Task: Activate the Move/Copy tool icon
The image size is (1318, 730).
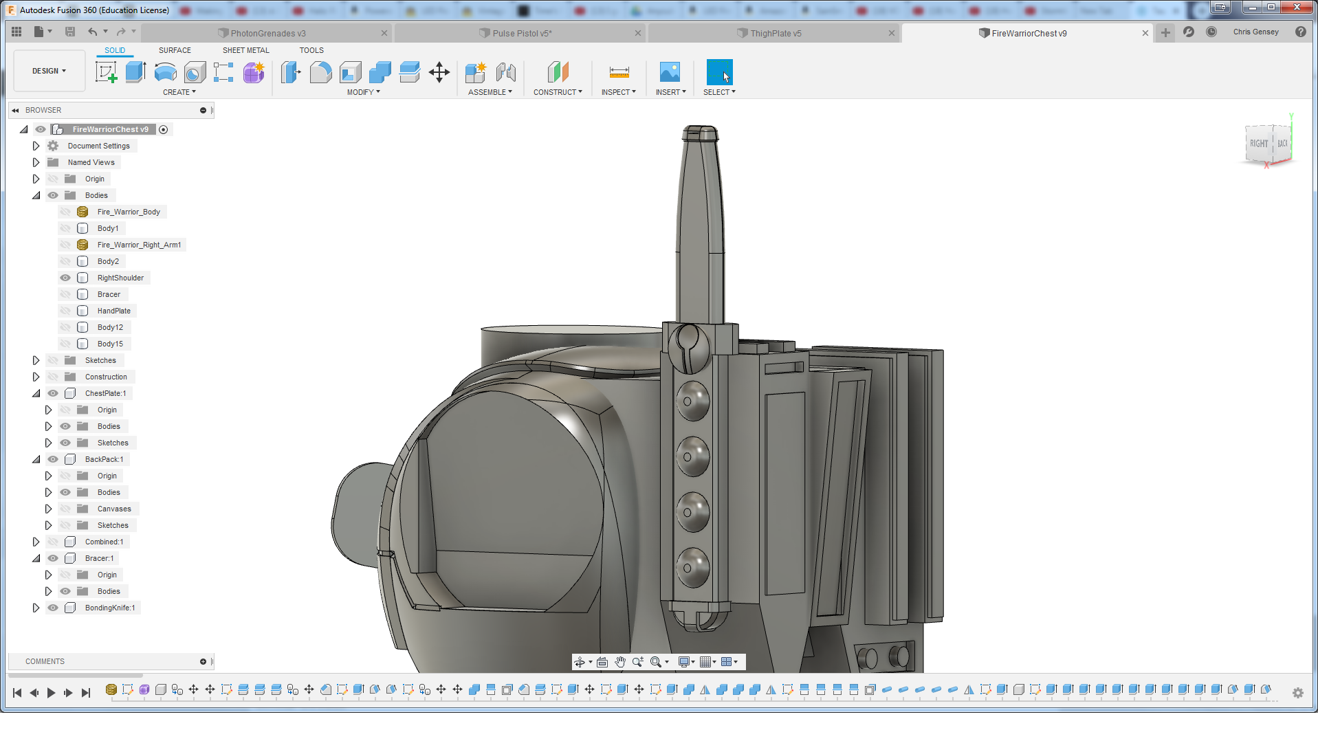Action: 439,72
